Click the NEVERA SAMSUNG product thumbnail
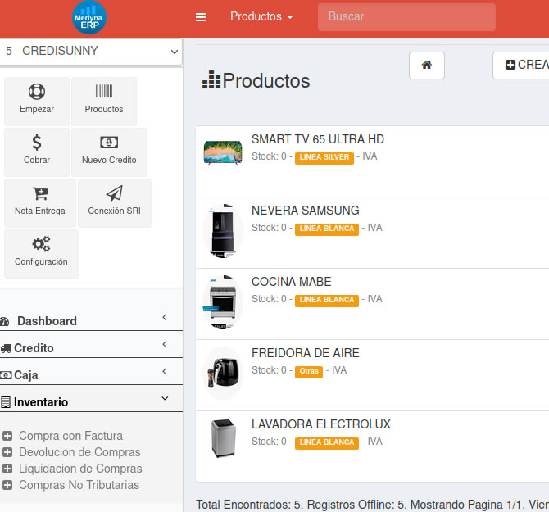The height and width of the screenshot is (512, 549). 223,229
